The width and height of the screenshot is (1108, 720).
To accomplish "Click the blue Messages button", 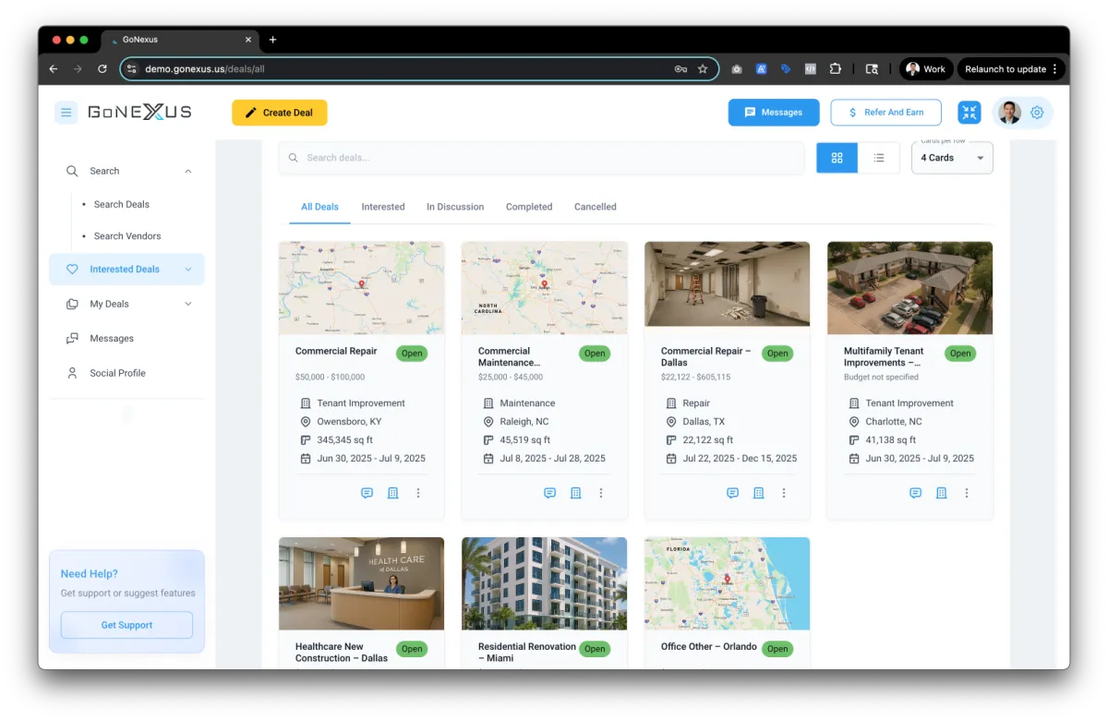I will coord(774,113).
